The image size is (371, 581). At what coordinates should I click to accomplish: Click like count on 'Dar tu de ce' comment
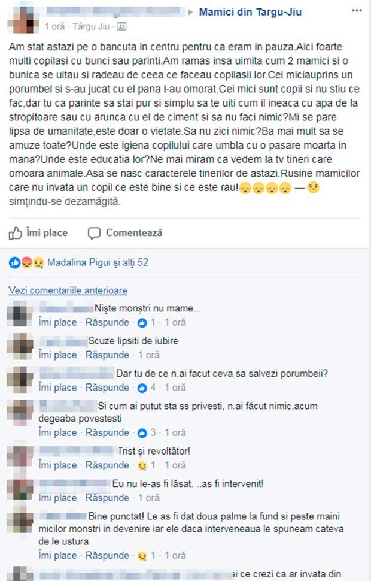[153, 388]
